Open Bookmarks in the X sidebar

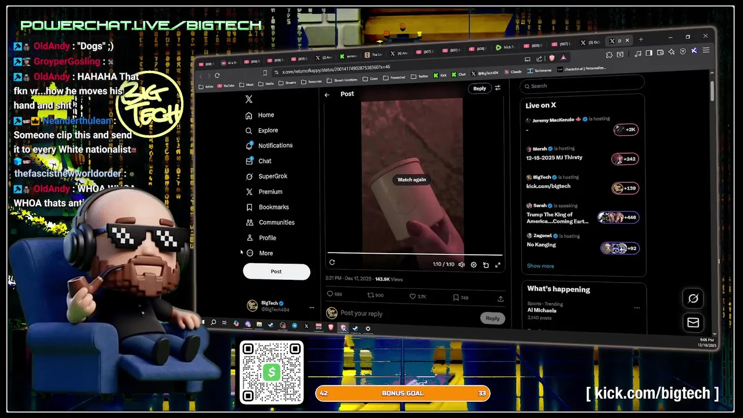coord(267,207)
